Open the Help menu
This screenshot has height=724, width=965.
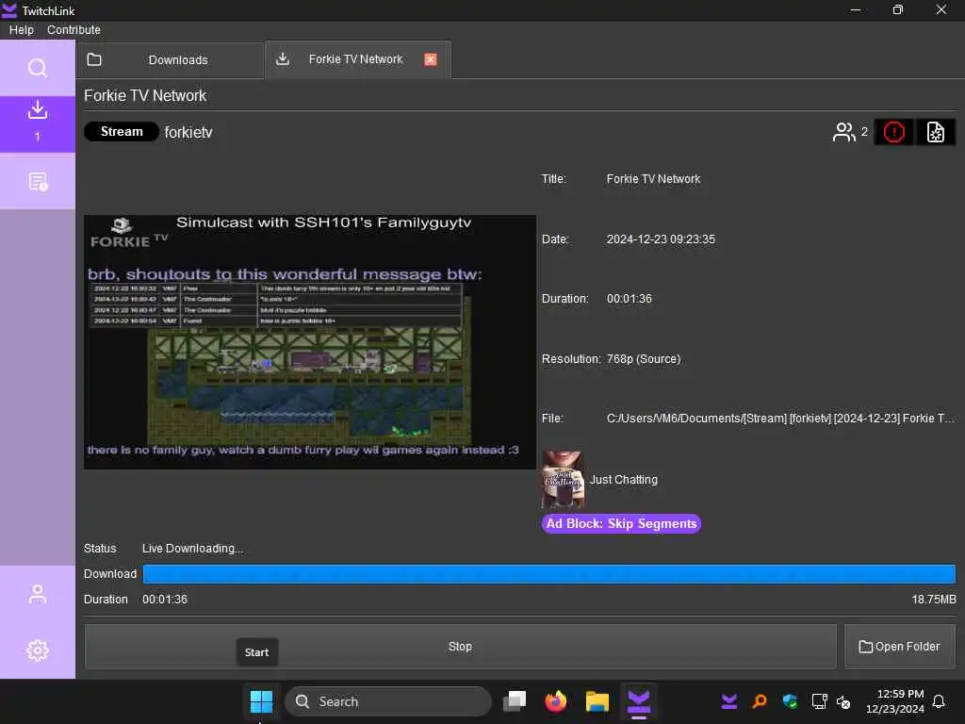[x=22, y=29]
